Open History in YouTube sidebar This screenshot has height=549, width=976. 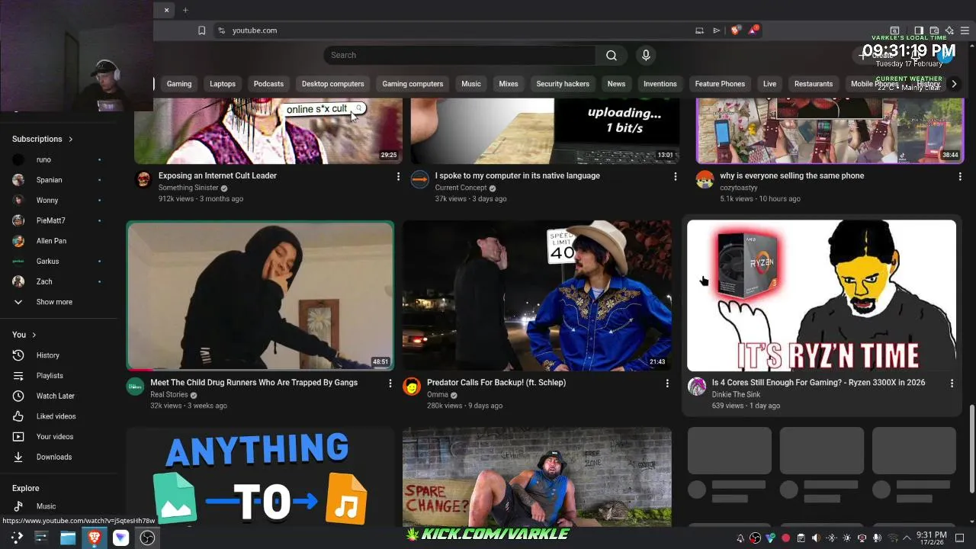tap(47, 355)
